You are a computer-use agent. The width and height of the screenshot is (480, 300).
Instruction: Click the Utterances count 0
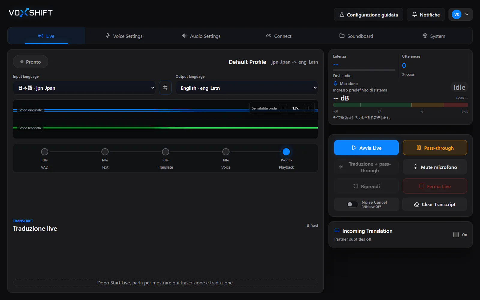(x=404, y=65)
